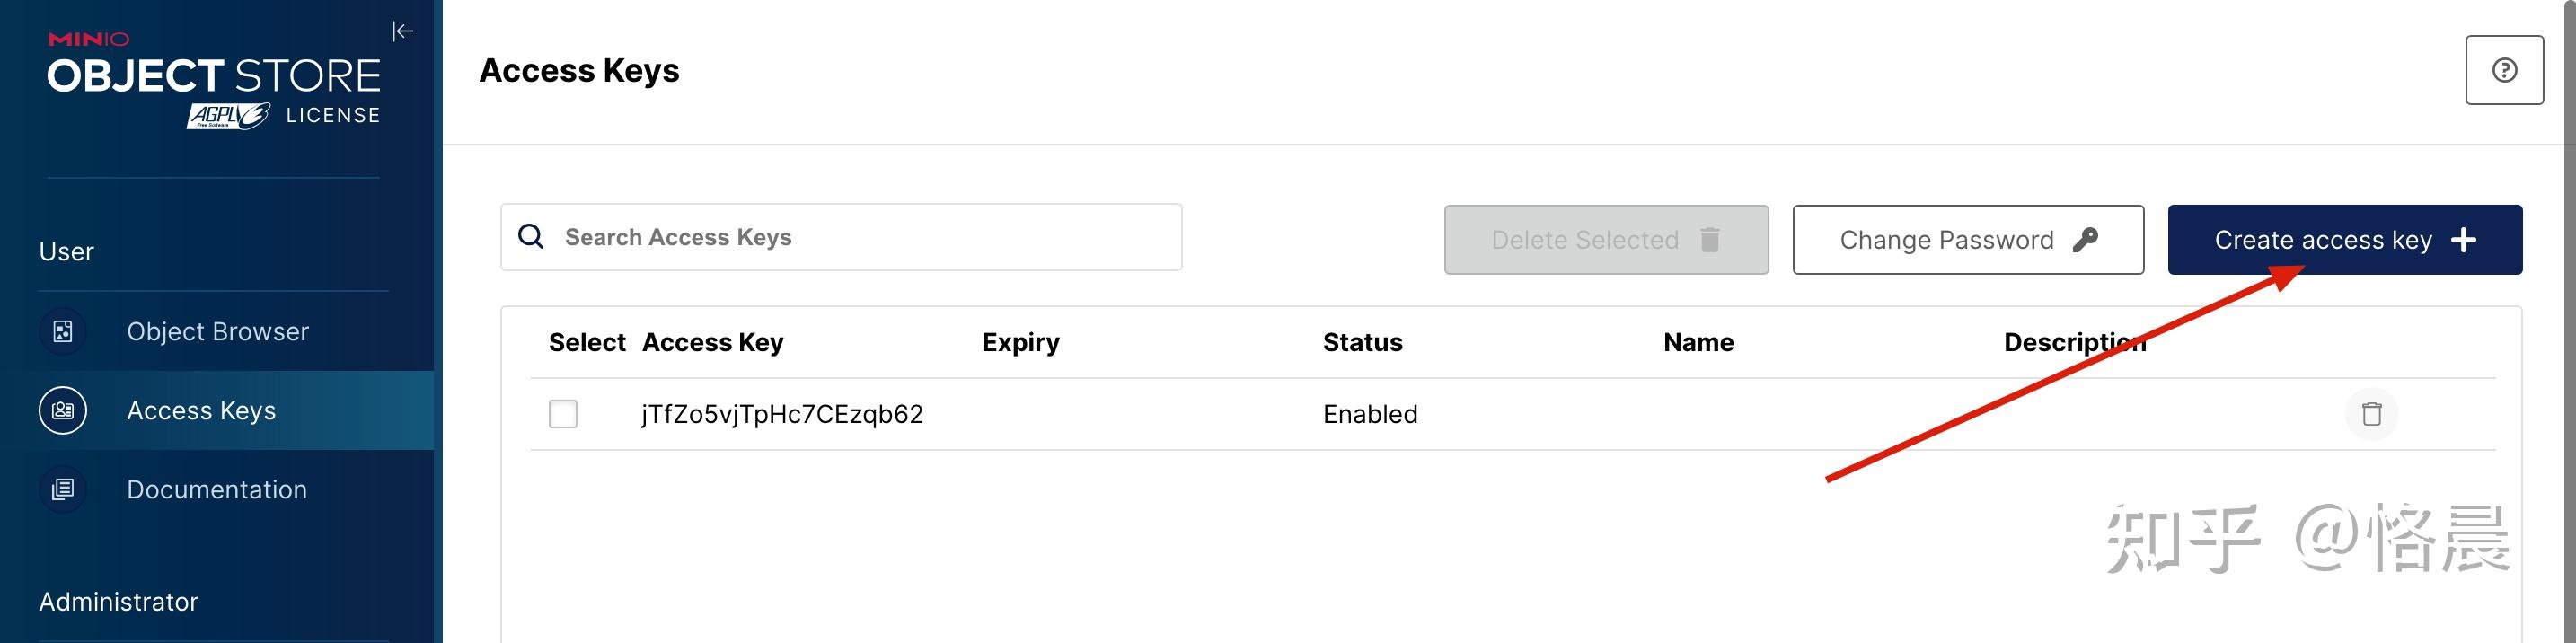
Task: Open the Documentation menu entry
Action: pyautogui.click(x=216, y=489)
